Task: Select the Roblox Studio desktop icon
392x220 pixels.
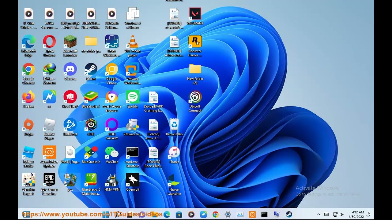Action: [x=28, y=157]
